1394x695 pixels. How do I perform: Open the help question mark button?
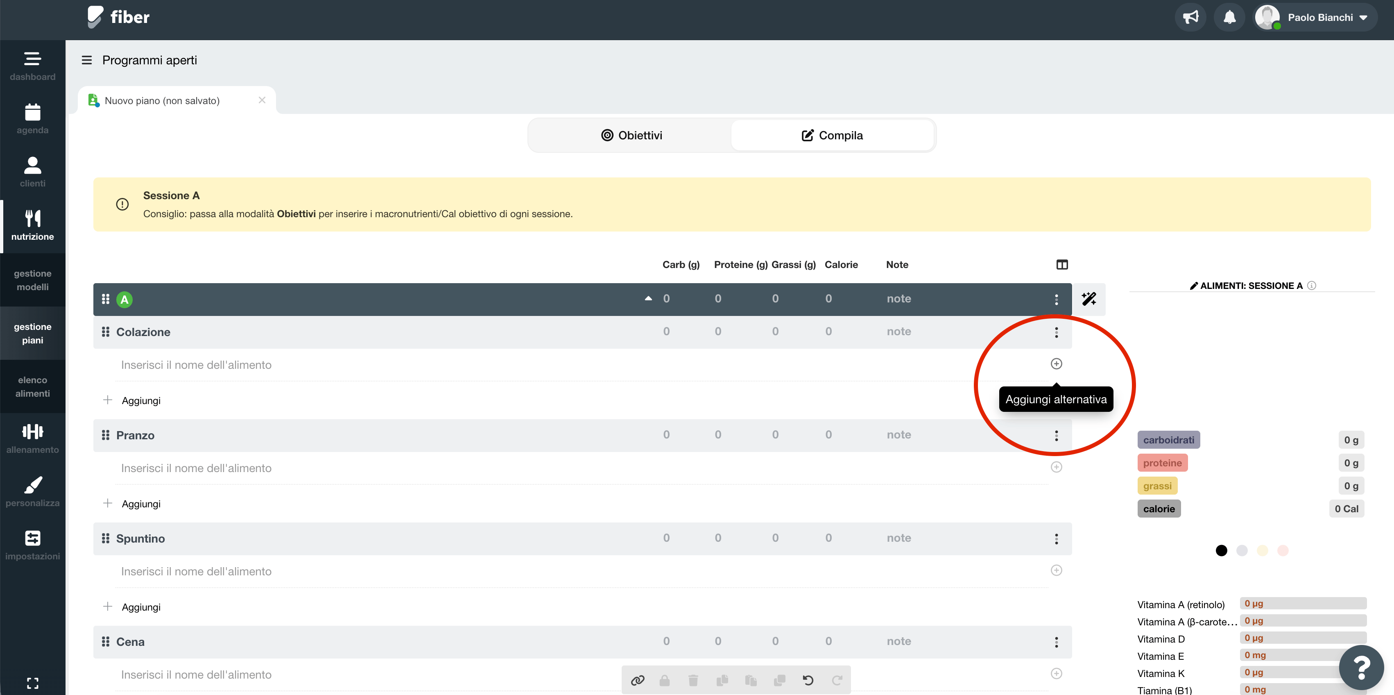(1362, 668)
